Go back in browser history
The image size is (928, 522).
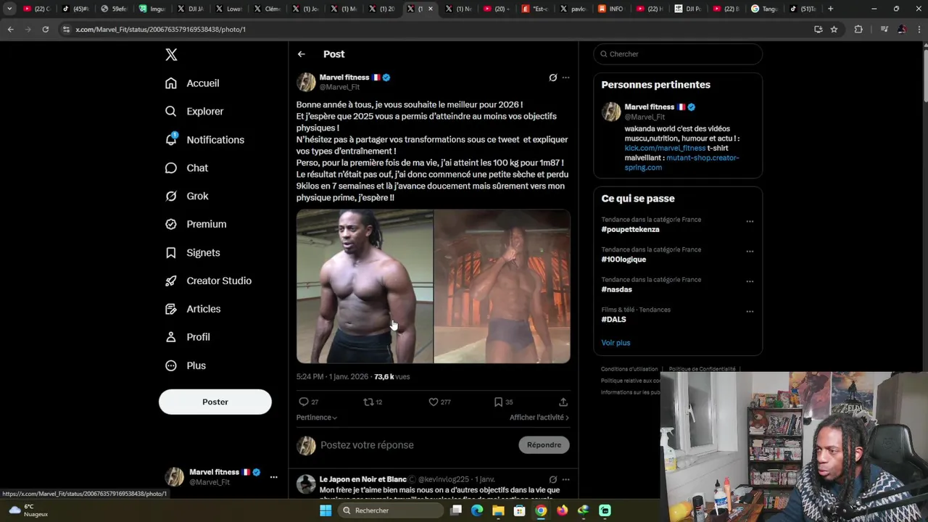click(10, 29)
